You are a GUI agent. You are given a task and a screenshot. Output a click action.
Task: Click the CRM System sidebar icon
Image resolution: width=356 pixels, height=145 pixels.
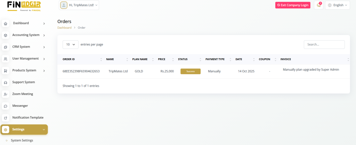(5, 47)
